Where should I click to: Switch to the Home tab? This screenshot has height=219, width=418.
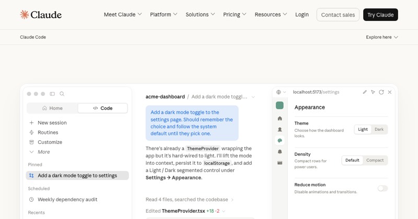point(53,108)
